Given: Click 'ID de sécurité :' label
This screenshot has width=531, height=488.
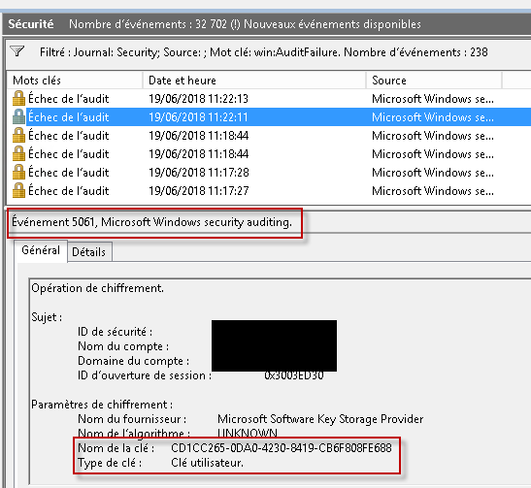Looking at the screenshot, I should 116,332.
